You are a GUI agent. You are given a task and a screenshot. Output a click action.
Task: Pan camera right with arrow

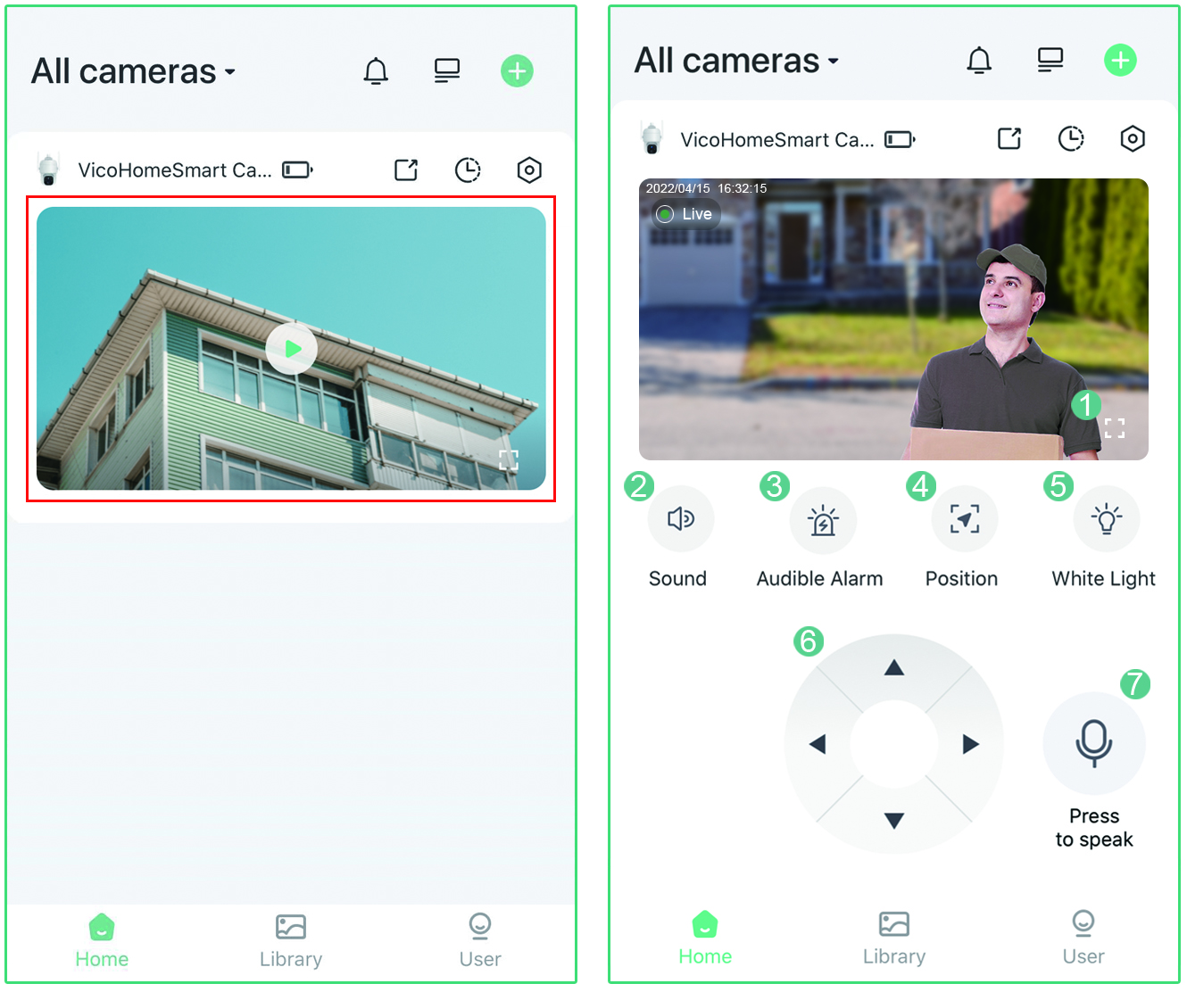coord(971,744)
